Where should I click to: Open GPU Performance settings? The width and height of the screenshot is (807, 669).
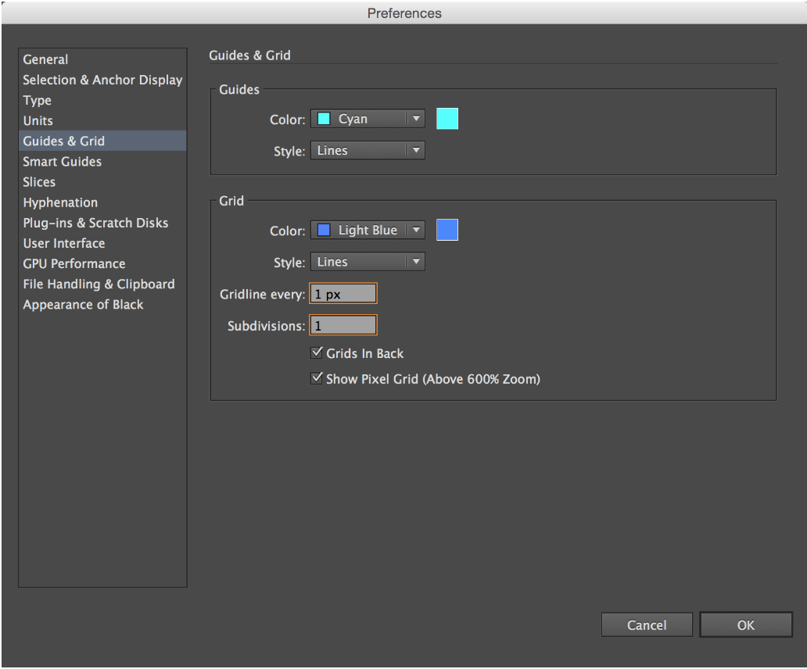(102, 263)
